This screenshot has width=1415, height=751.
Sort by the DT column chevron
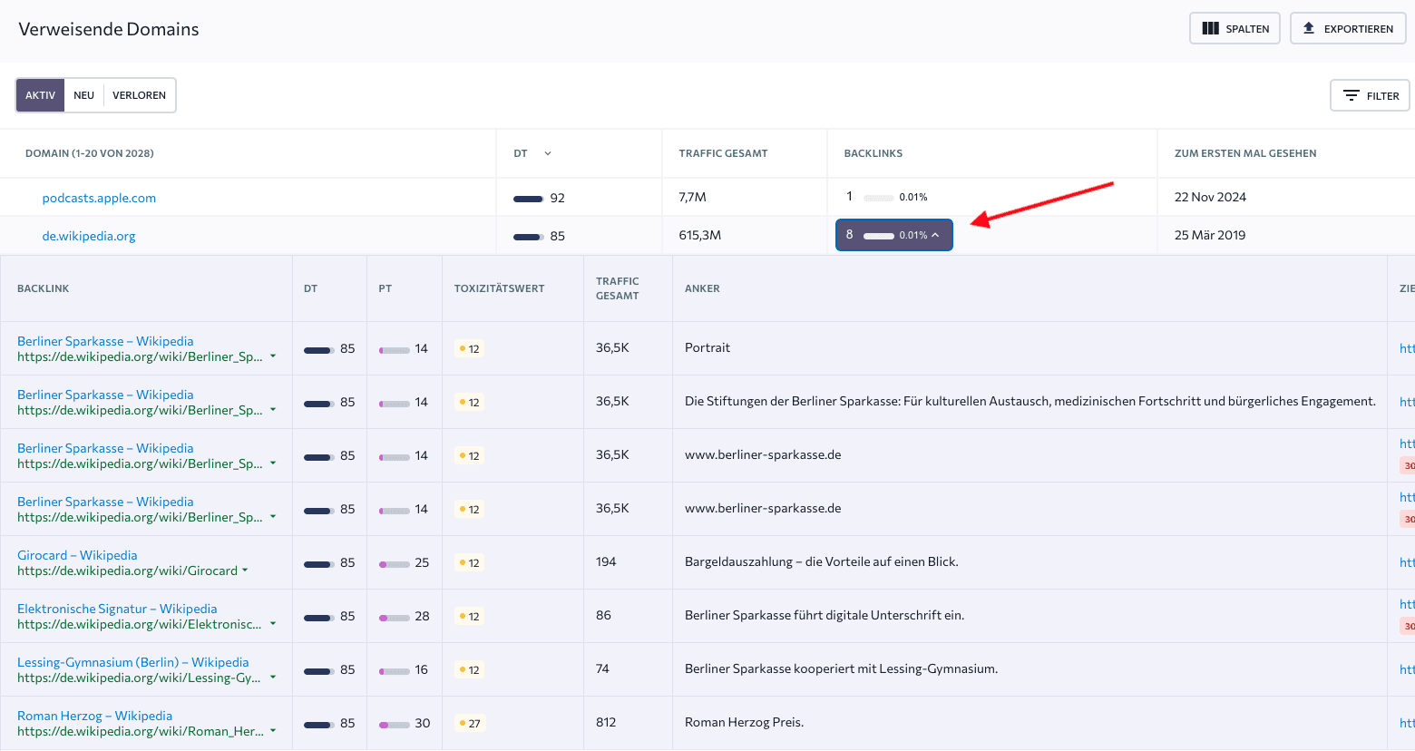548,153
